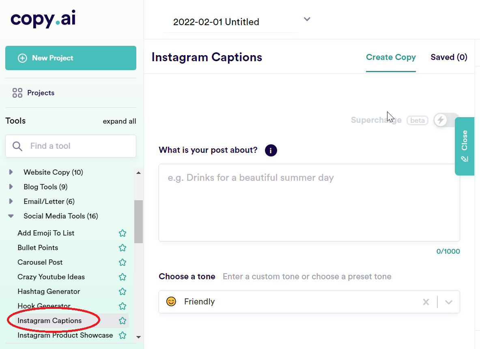Star the Bullet Points tool
This screenshot has height=349, width=480.
pos(123,248)
